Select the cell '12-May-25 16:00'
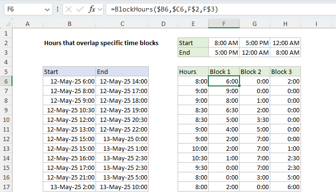Image resolution: width=336 pixels, height=192 pixels. (70, 158)
